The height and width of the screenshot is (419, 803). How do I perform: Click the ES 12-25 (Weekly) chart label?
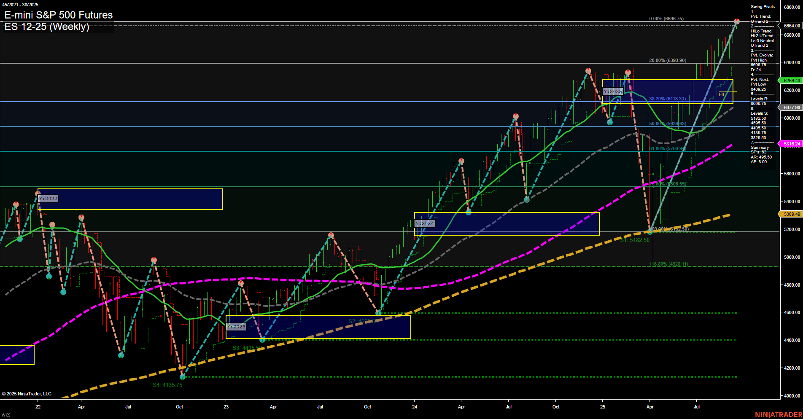(46, 27)
